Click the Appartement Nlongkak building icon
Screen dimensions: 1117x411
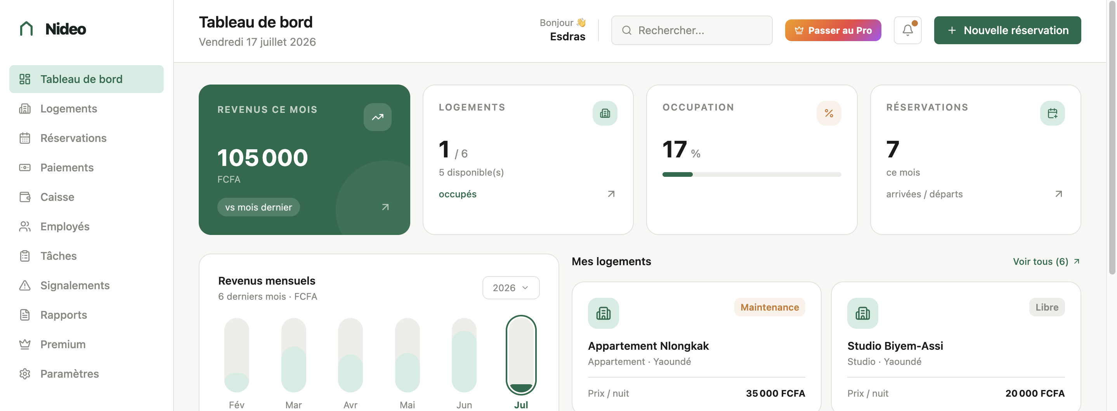click(603, 313)
